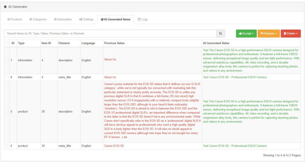This screenshot has height=163, width=305.
Task: Open the Accept dropdown caret
Action: coord(253,34)
